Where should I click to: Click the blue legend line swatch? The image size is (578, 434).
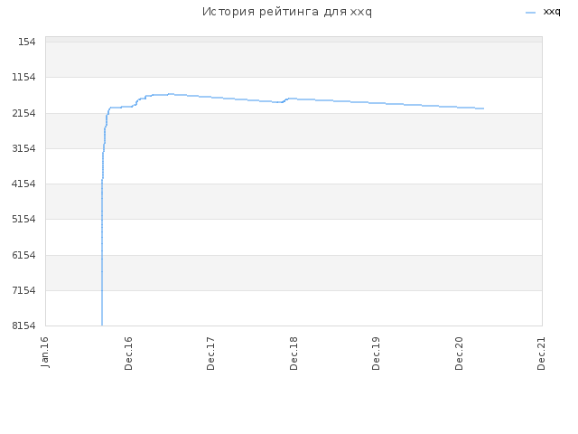tap(530, 13)
